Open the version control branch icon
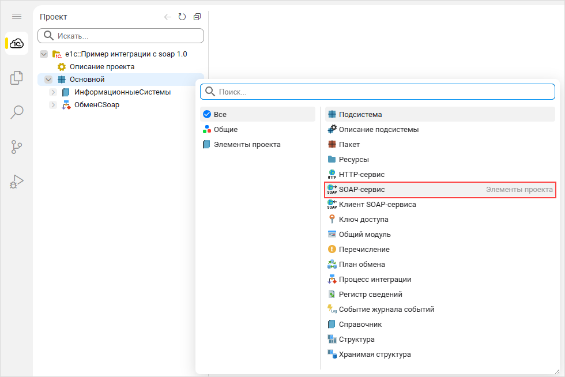This screenshot has width=565, height=377. click(x=17, y=147)
